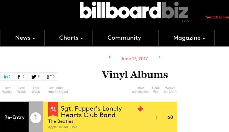Click the Re-Entry label in chart row
Viewport: 229px width, 132px height.
coord(15,117)
